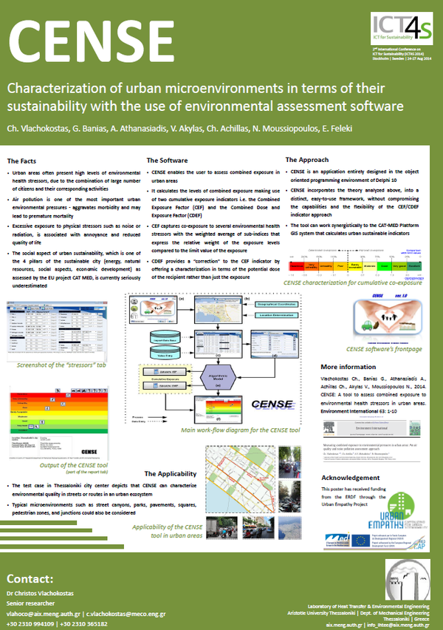This screenshot has width=443, height=630.
Task: Click the Geographical Coordinates box
Action: pyautogui.click(x=276, y=305)
